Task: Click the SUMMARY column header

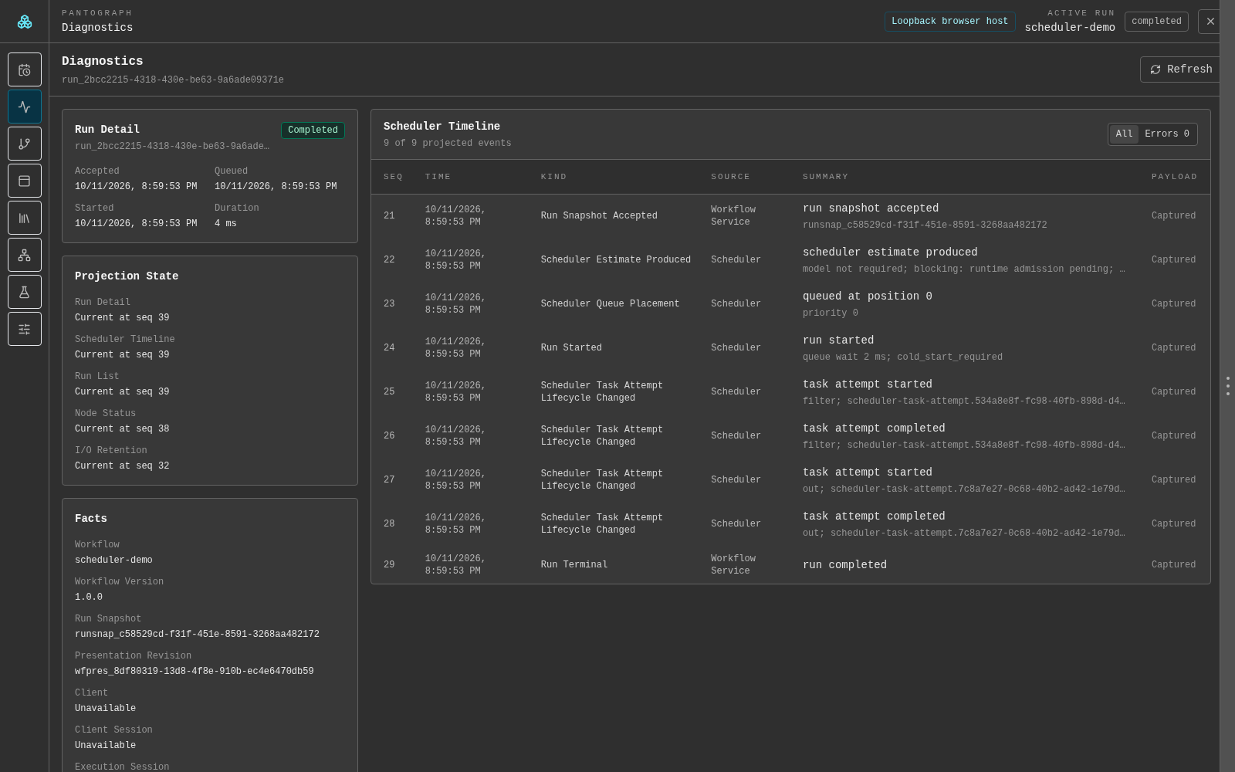Action: click(825, 177)
